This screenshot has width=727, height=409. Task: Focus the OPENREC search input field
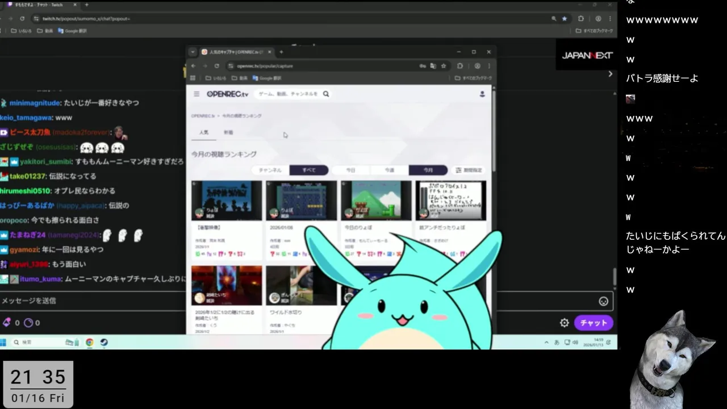pyautogui.click(x=289, y=94)
